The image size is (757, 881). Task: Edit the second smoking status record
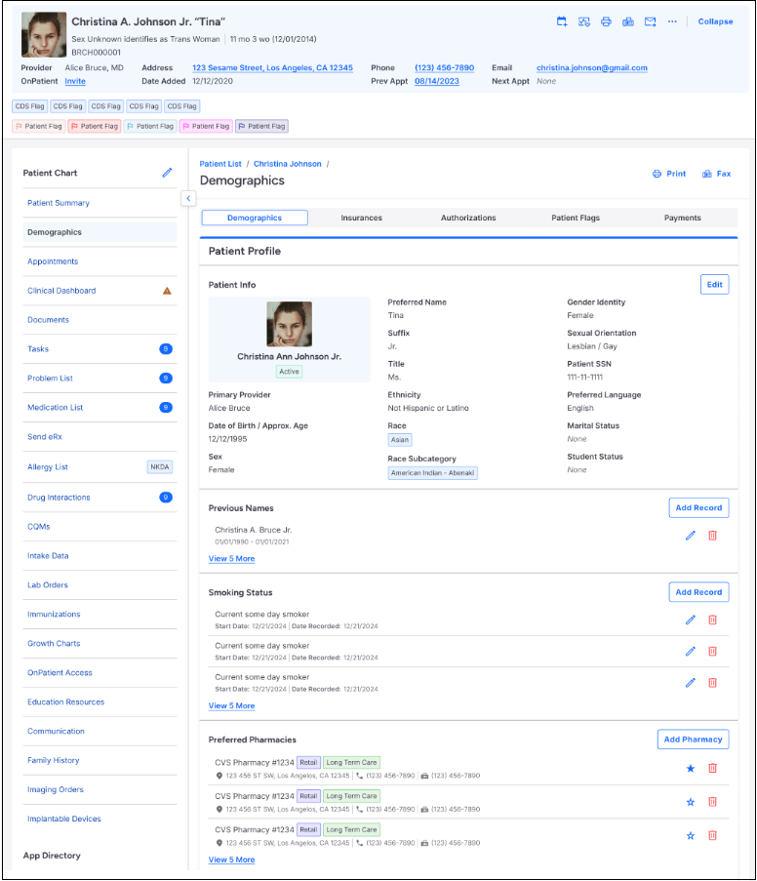coord(690,651)
